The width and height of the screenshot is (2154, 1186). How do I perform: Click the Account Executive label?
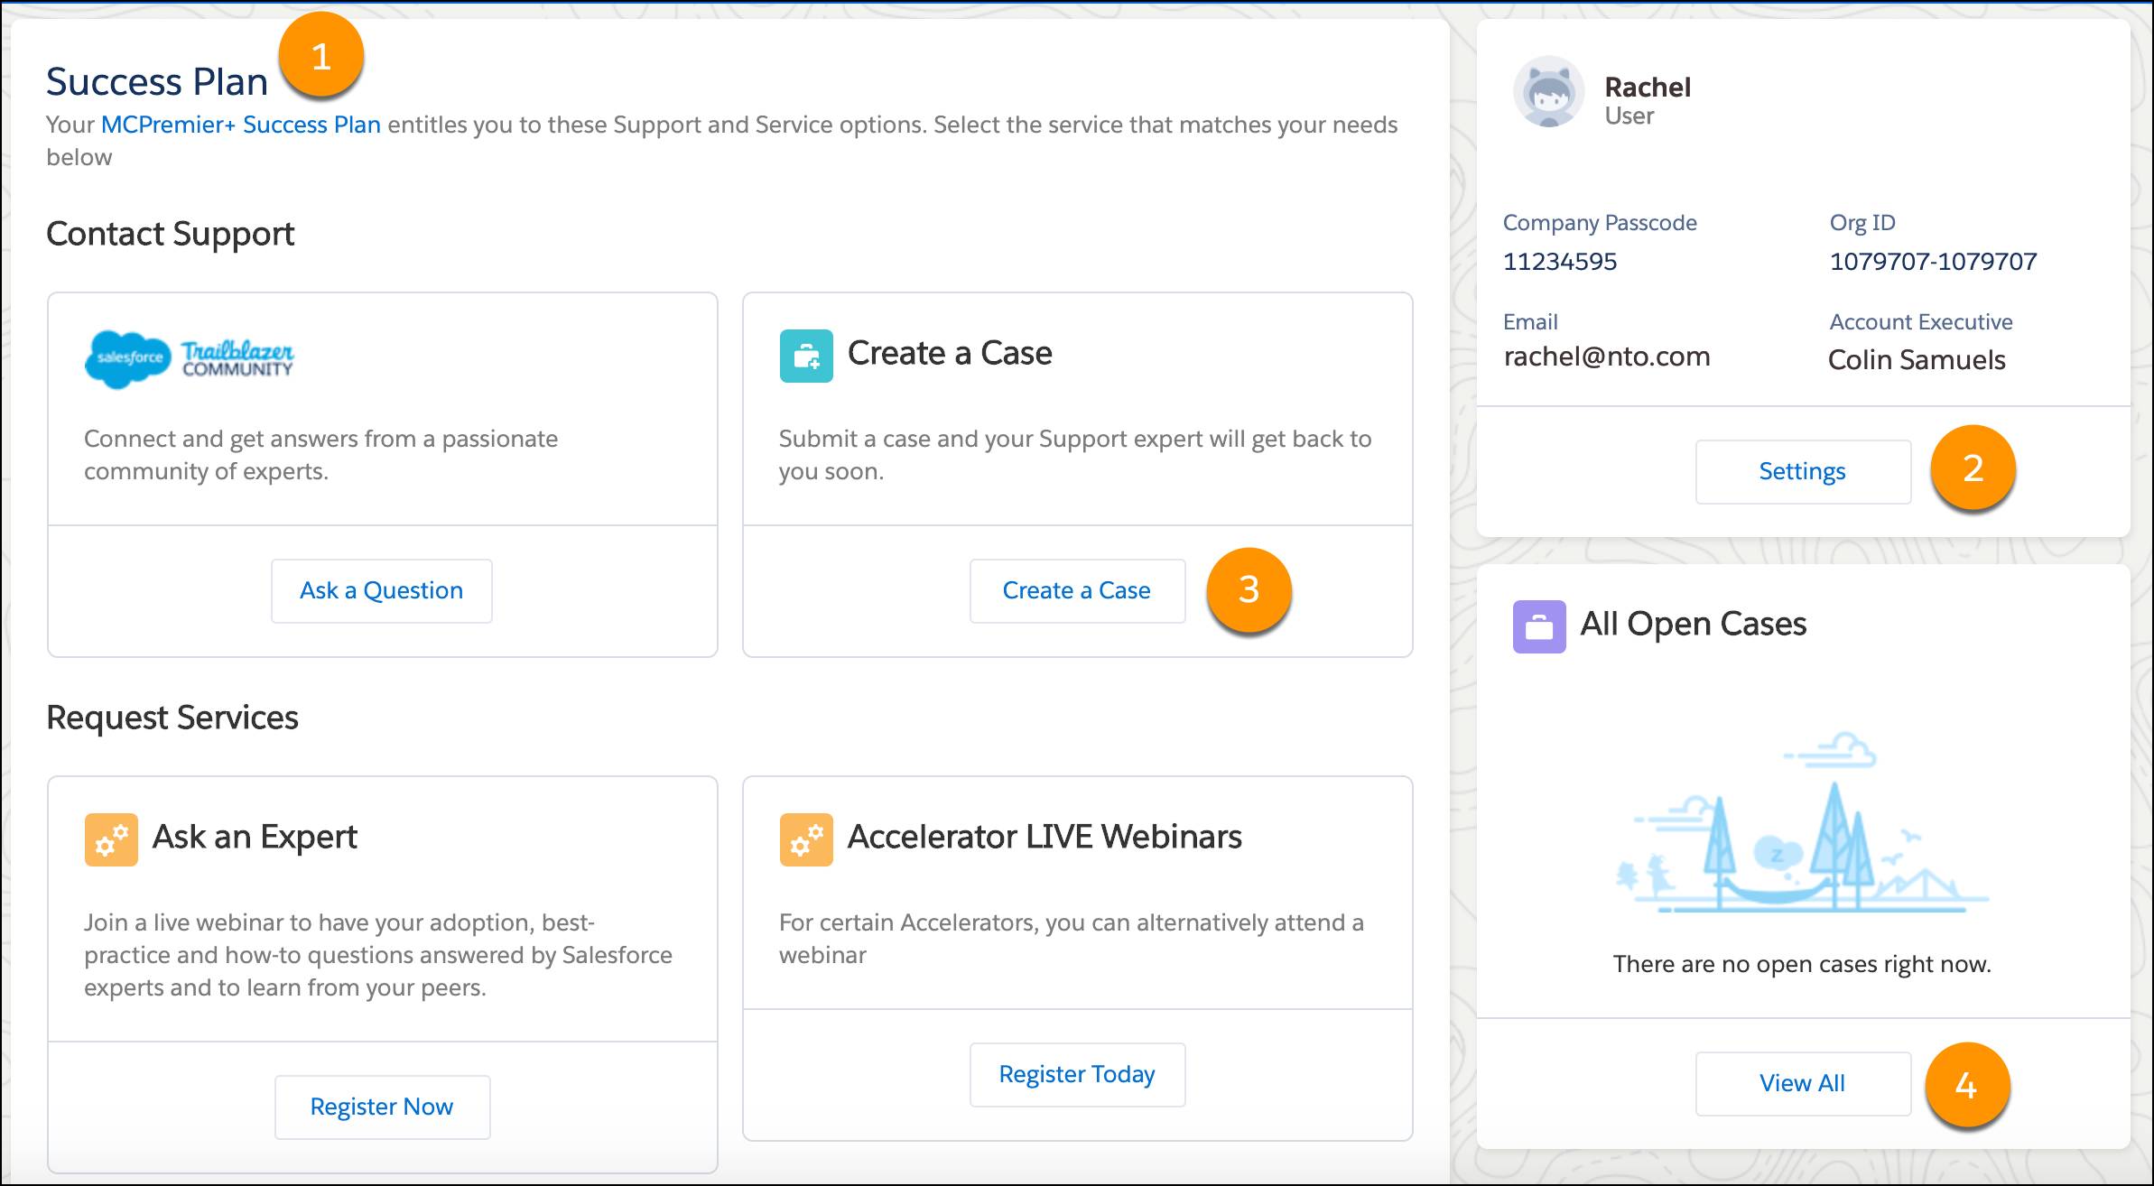[x=1921, y=322]
